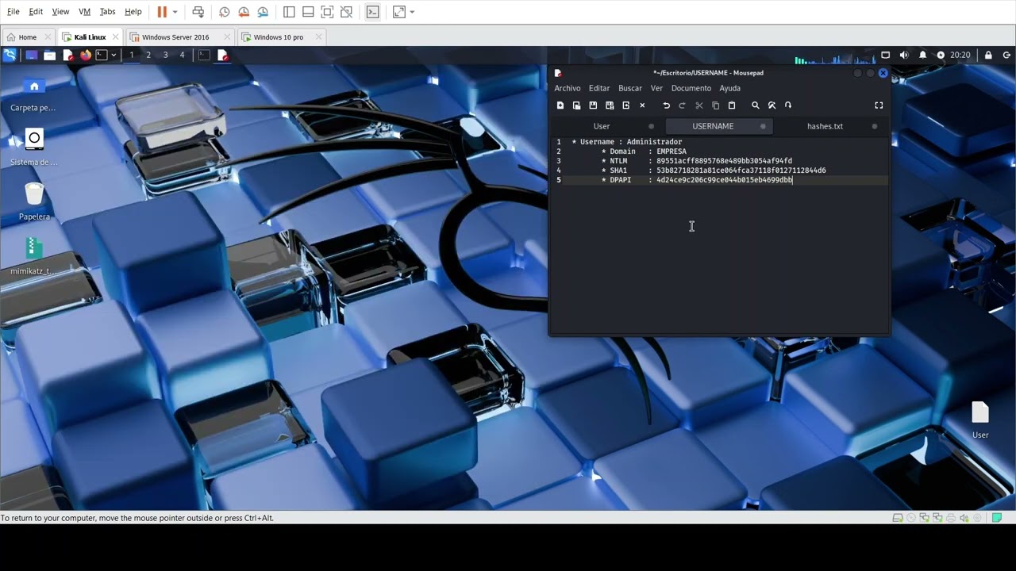Paste clipboard using Mousepad paste icon

click(732, 105)
